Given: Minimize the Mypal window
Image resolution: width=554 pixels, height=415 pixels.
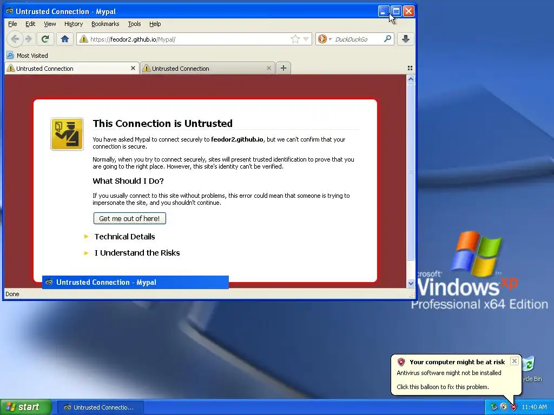Looking at the screenshot, I should tap(384, 11).
